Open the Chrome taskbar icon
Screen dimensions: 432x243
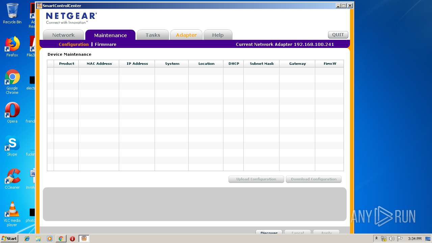tap(61, 239)
